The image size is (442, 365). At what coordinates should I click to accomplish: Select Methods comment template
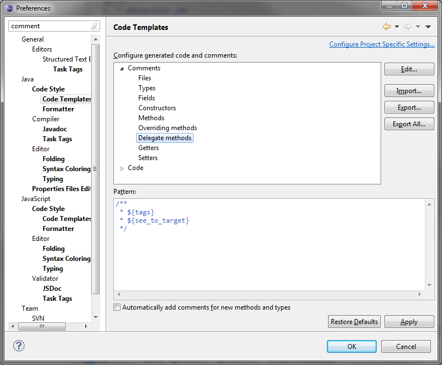tap(152, 118)
